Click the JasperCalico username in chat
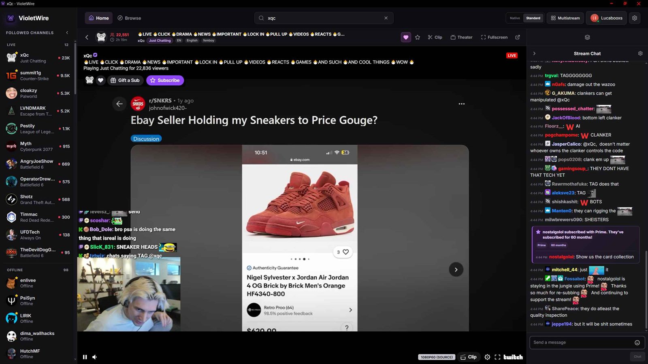The width and height of the screenshot is (648, 364). [566, 144]
